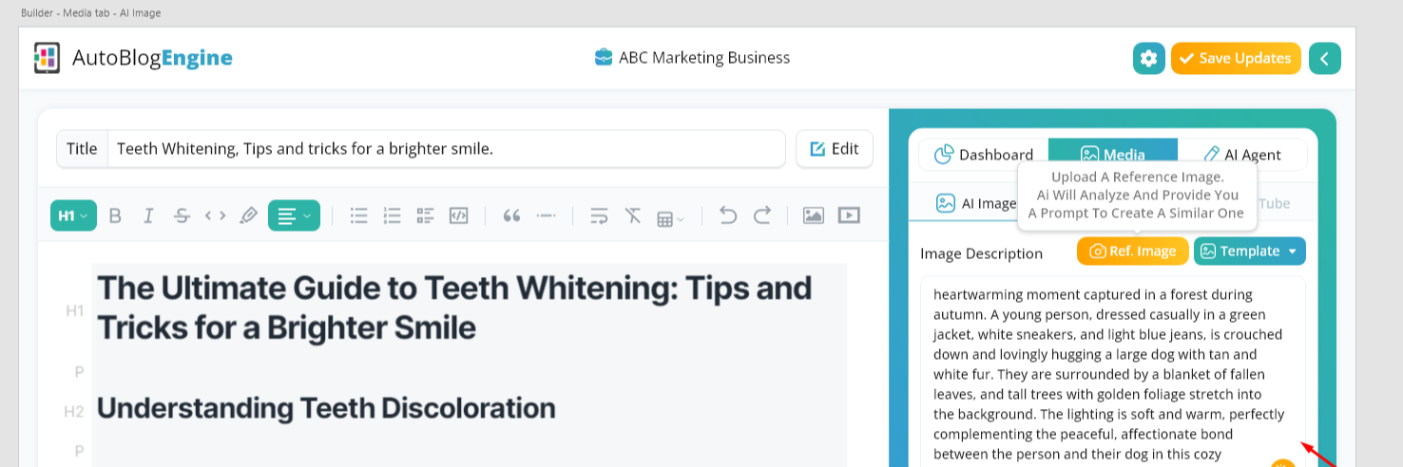Toggle strikethrough text formatting

(182, 215)
